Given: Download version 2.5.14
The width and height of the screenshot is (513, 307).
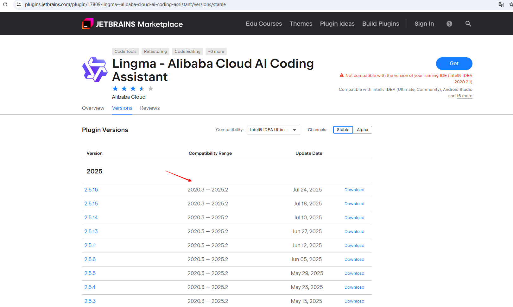Looking at the screenshot, I should (x=354, y=218).
